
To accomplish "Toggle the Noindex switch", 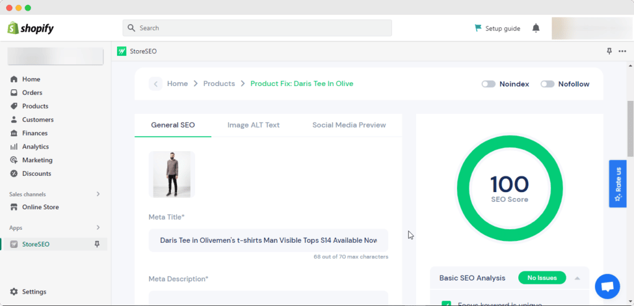I will point(489,84).
